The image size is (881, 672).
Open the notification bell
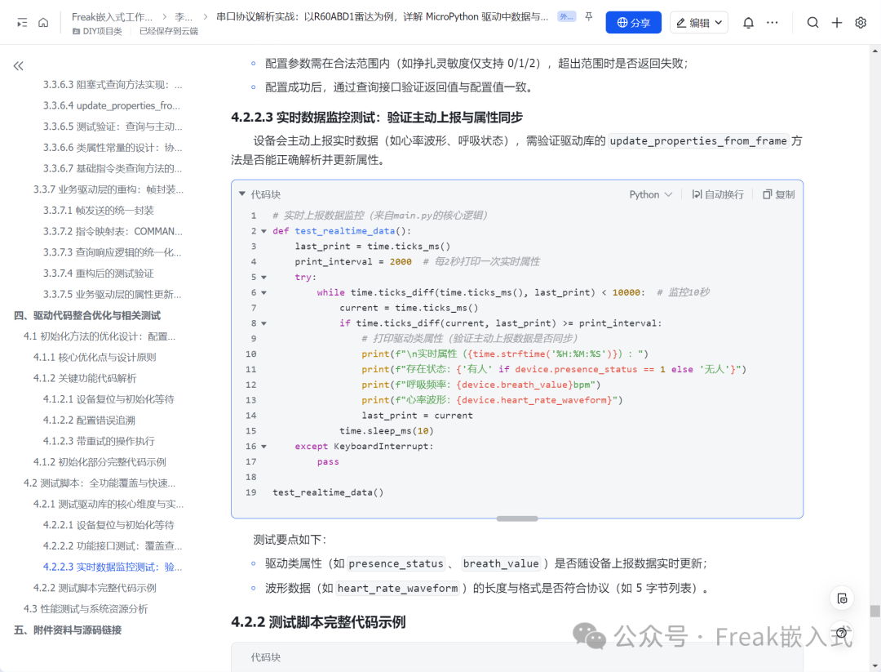(748, 23)
